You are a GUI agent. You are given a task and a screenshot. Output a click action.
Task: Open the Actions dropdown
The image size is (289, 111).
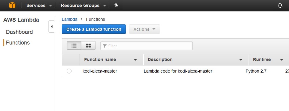pos(144,29)
